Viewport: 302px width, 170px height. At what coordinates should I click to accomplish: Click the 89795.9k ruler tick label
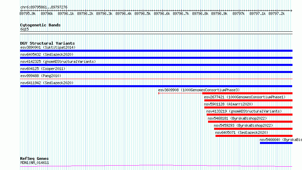click(x=27, y=14)
